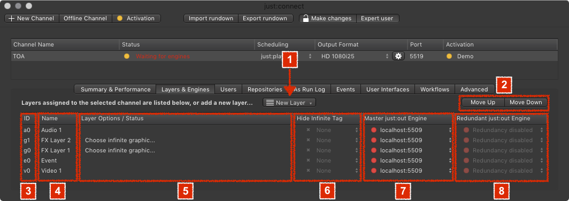The image size is (569, 201).
Task: Open Master Engine dropdown for Video 1
Action: pos(412,171)
